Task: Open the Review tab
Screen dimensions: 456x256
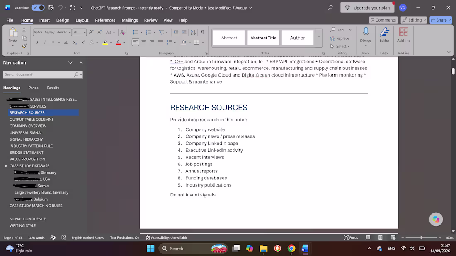Action: 150,20
